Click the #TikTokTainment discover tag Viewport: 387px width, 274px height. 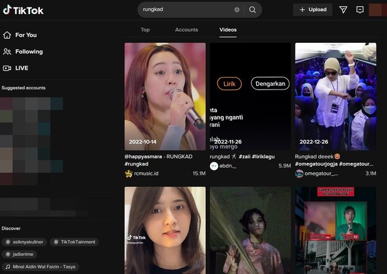coord(74,242)
